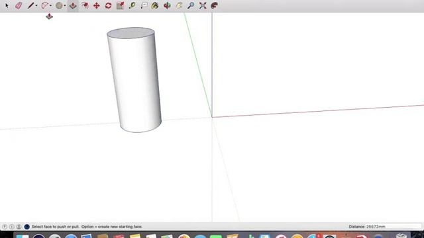Viewport: 424px width, 238px height.
Task: Click the cylinder's gray top face
Action: [x=131, y=33]
